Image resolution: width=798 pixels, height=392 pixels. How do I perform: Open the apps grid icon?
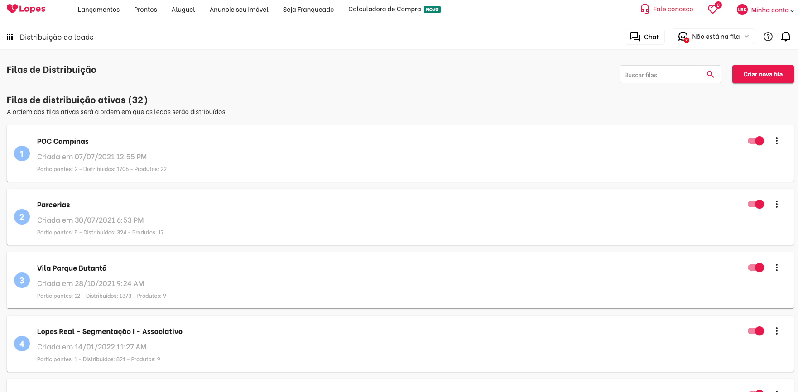[x=10, y=37]
